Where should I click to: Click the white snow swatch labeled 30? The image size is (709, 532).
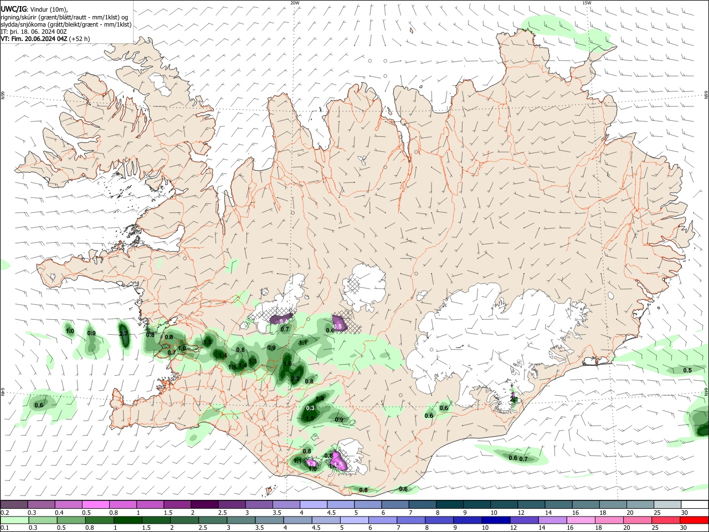(695, 504)
